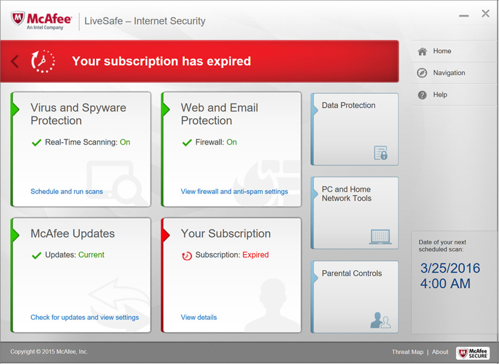Open View firewall and anti-spam settings

pyautogui.click(x=234, y=192)
